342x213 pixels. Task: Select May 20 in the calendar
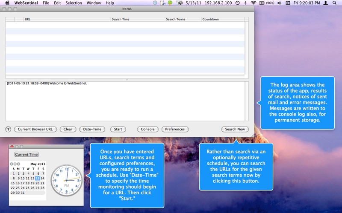tap(38, 183)
